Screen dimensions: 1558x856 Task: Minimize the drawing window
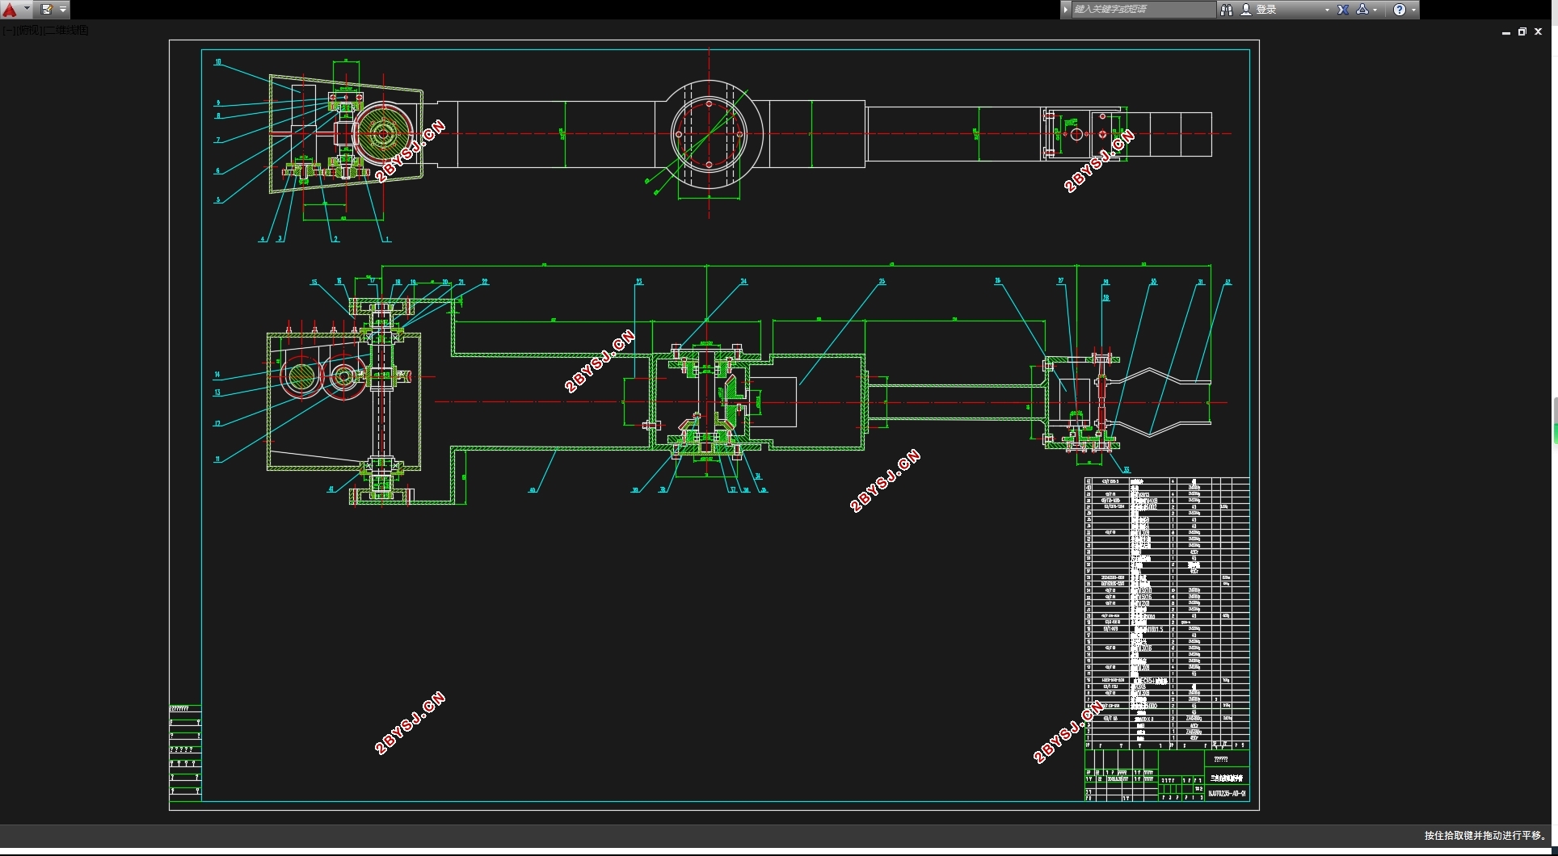1506,32
